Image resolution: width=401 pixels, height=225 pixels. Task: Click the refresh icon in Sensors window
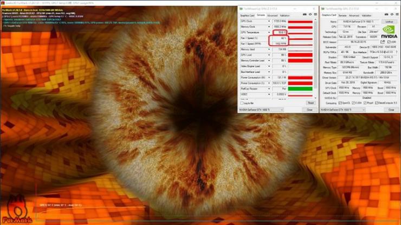pyautogui.click(x=310, y=15)
